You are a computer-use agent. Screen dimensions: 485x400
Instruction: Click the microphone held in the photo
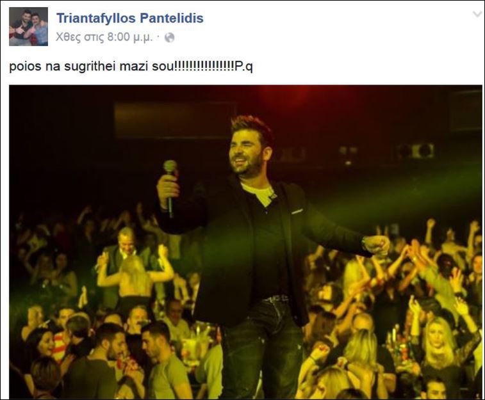click(x=170, y=187)
